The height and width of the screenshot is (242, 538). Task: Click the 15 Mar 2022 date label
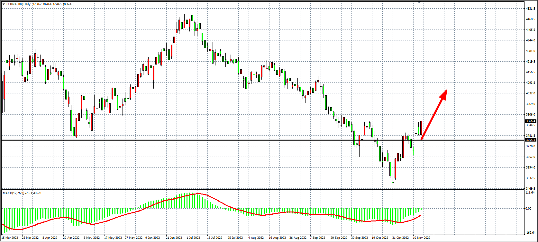pos(10,238)
